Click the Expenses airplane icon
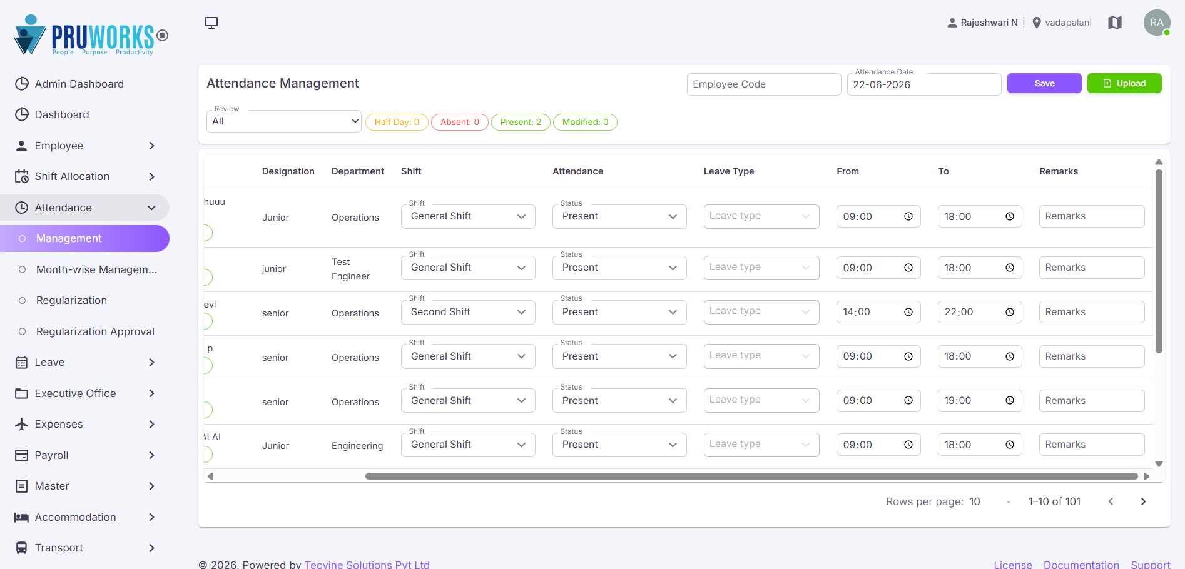Viewport: 1185px width, 569px height. click(x=21, y=424)
